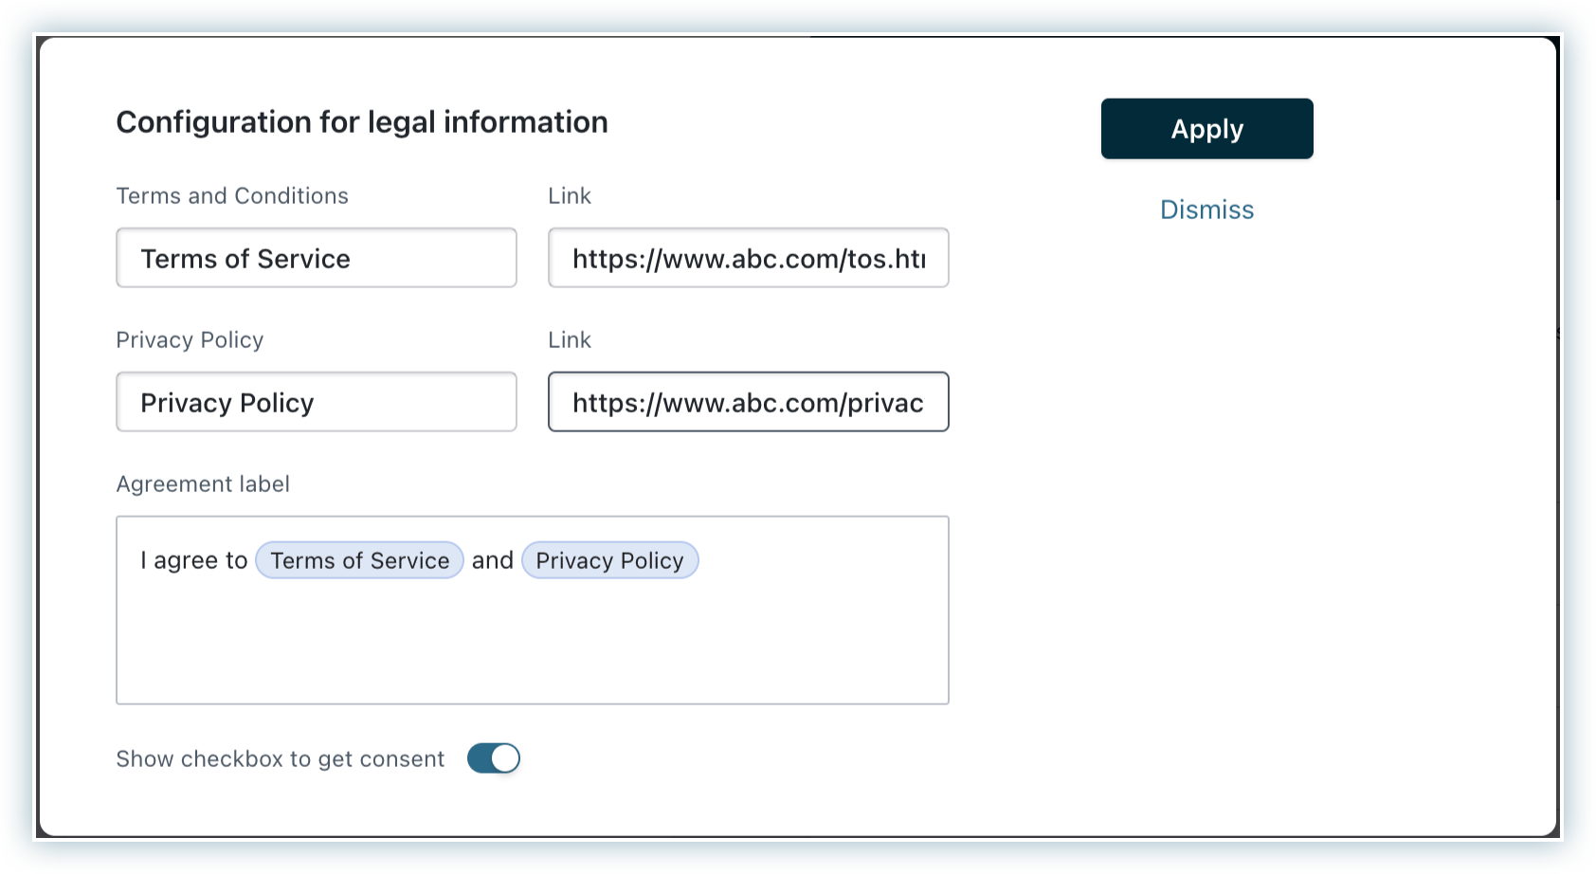Click the 'I agree to' text
Image resolution: width=1596 pixels, height=874 pixels.
193,560
